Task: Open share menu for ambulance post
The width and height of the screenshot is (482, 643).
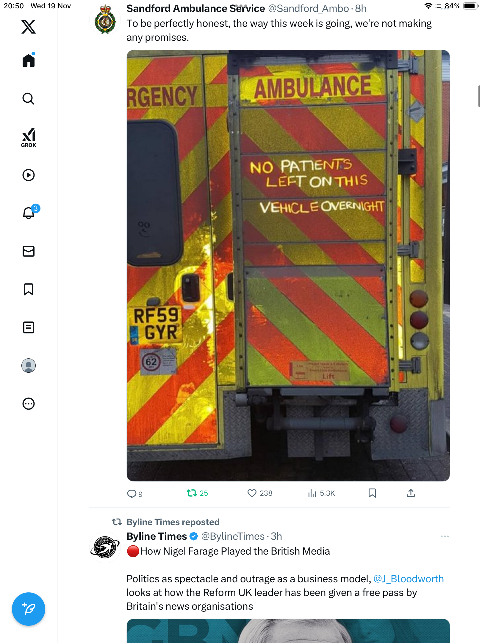Action: click(411, 493)
